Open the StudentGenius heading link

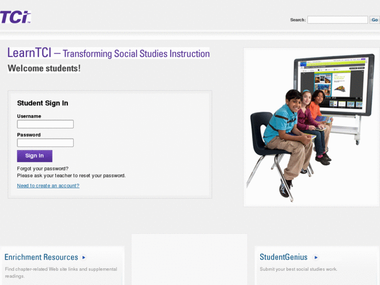pos(283,257)
